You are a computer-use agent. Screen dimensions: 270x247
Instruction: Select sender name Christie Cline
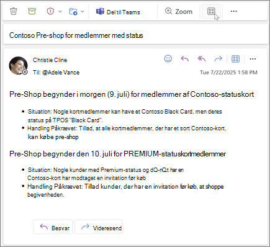[50, 60]
